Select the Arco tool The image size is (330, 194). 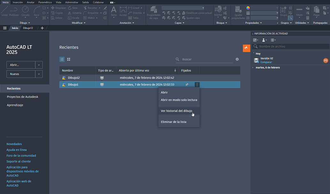click(36, 11)
